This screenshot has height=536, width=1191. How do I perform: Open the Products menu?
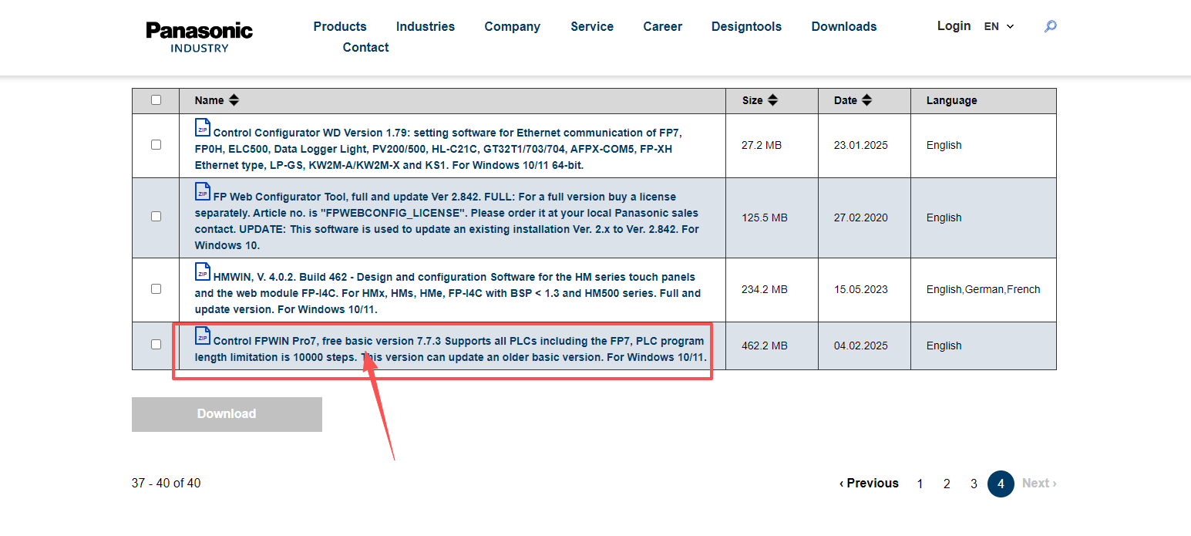coord(340,26)
